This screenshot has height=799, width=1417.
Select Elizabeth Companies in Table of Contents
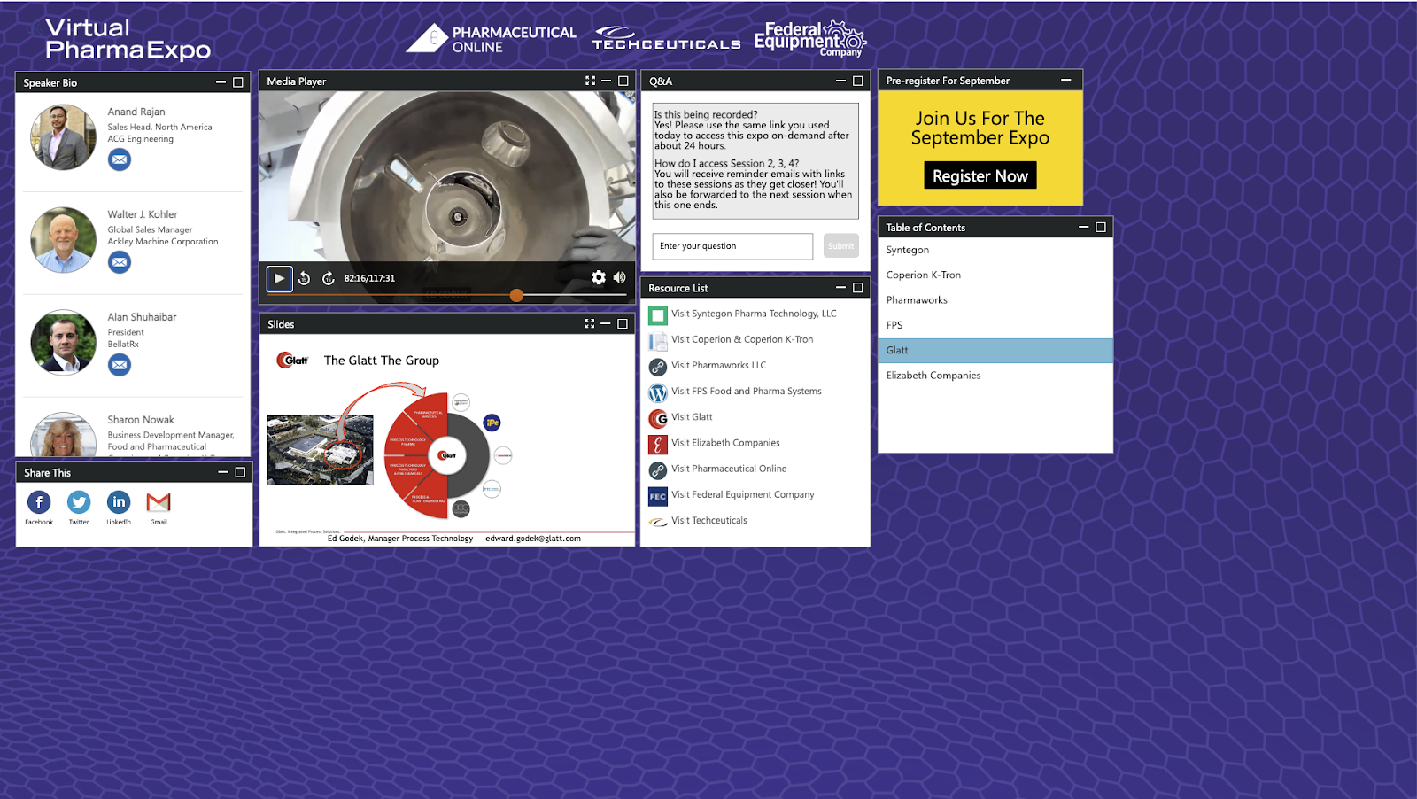(x=995, y=376)
